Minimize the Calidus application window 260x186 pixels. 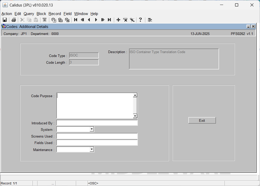[222, 5]
